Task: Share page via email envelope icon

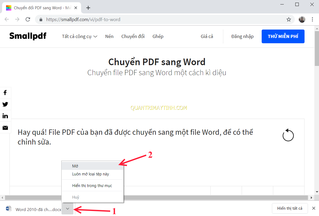Action: [5, 128]
